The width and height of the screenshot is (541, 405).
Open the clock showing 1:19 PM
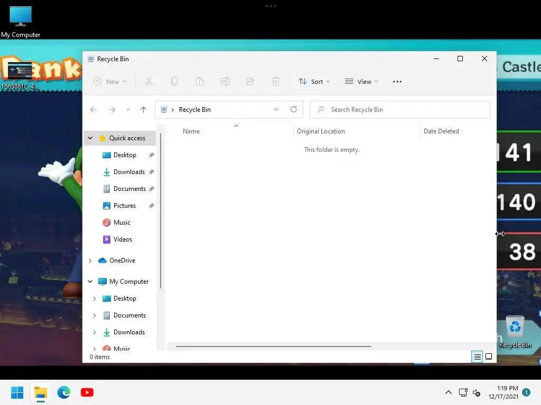point(503,392)
